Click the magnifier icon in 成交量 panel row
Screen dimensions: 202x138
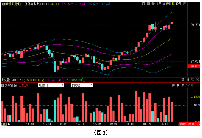[x=197, y=80]
